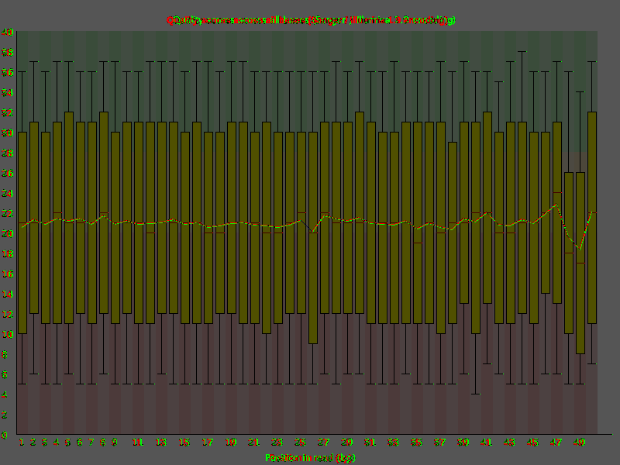Click the 'Position in read (bp)' axis label

coord(310,458)
